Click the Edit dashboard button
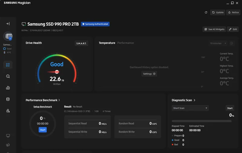This screenshot has height=153, width=242. (x=233, y=29)
